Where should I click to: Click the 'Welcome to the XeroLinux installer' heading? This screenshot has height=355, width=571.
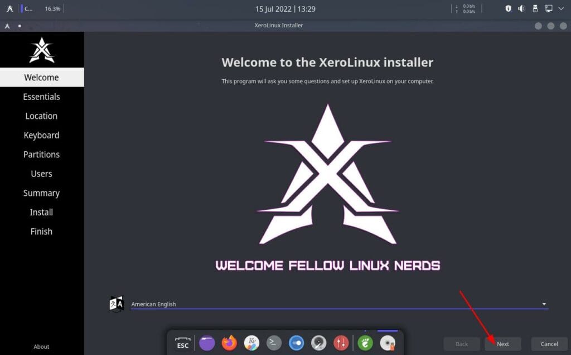coord(327,63)
